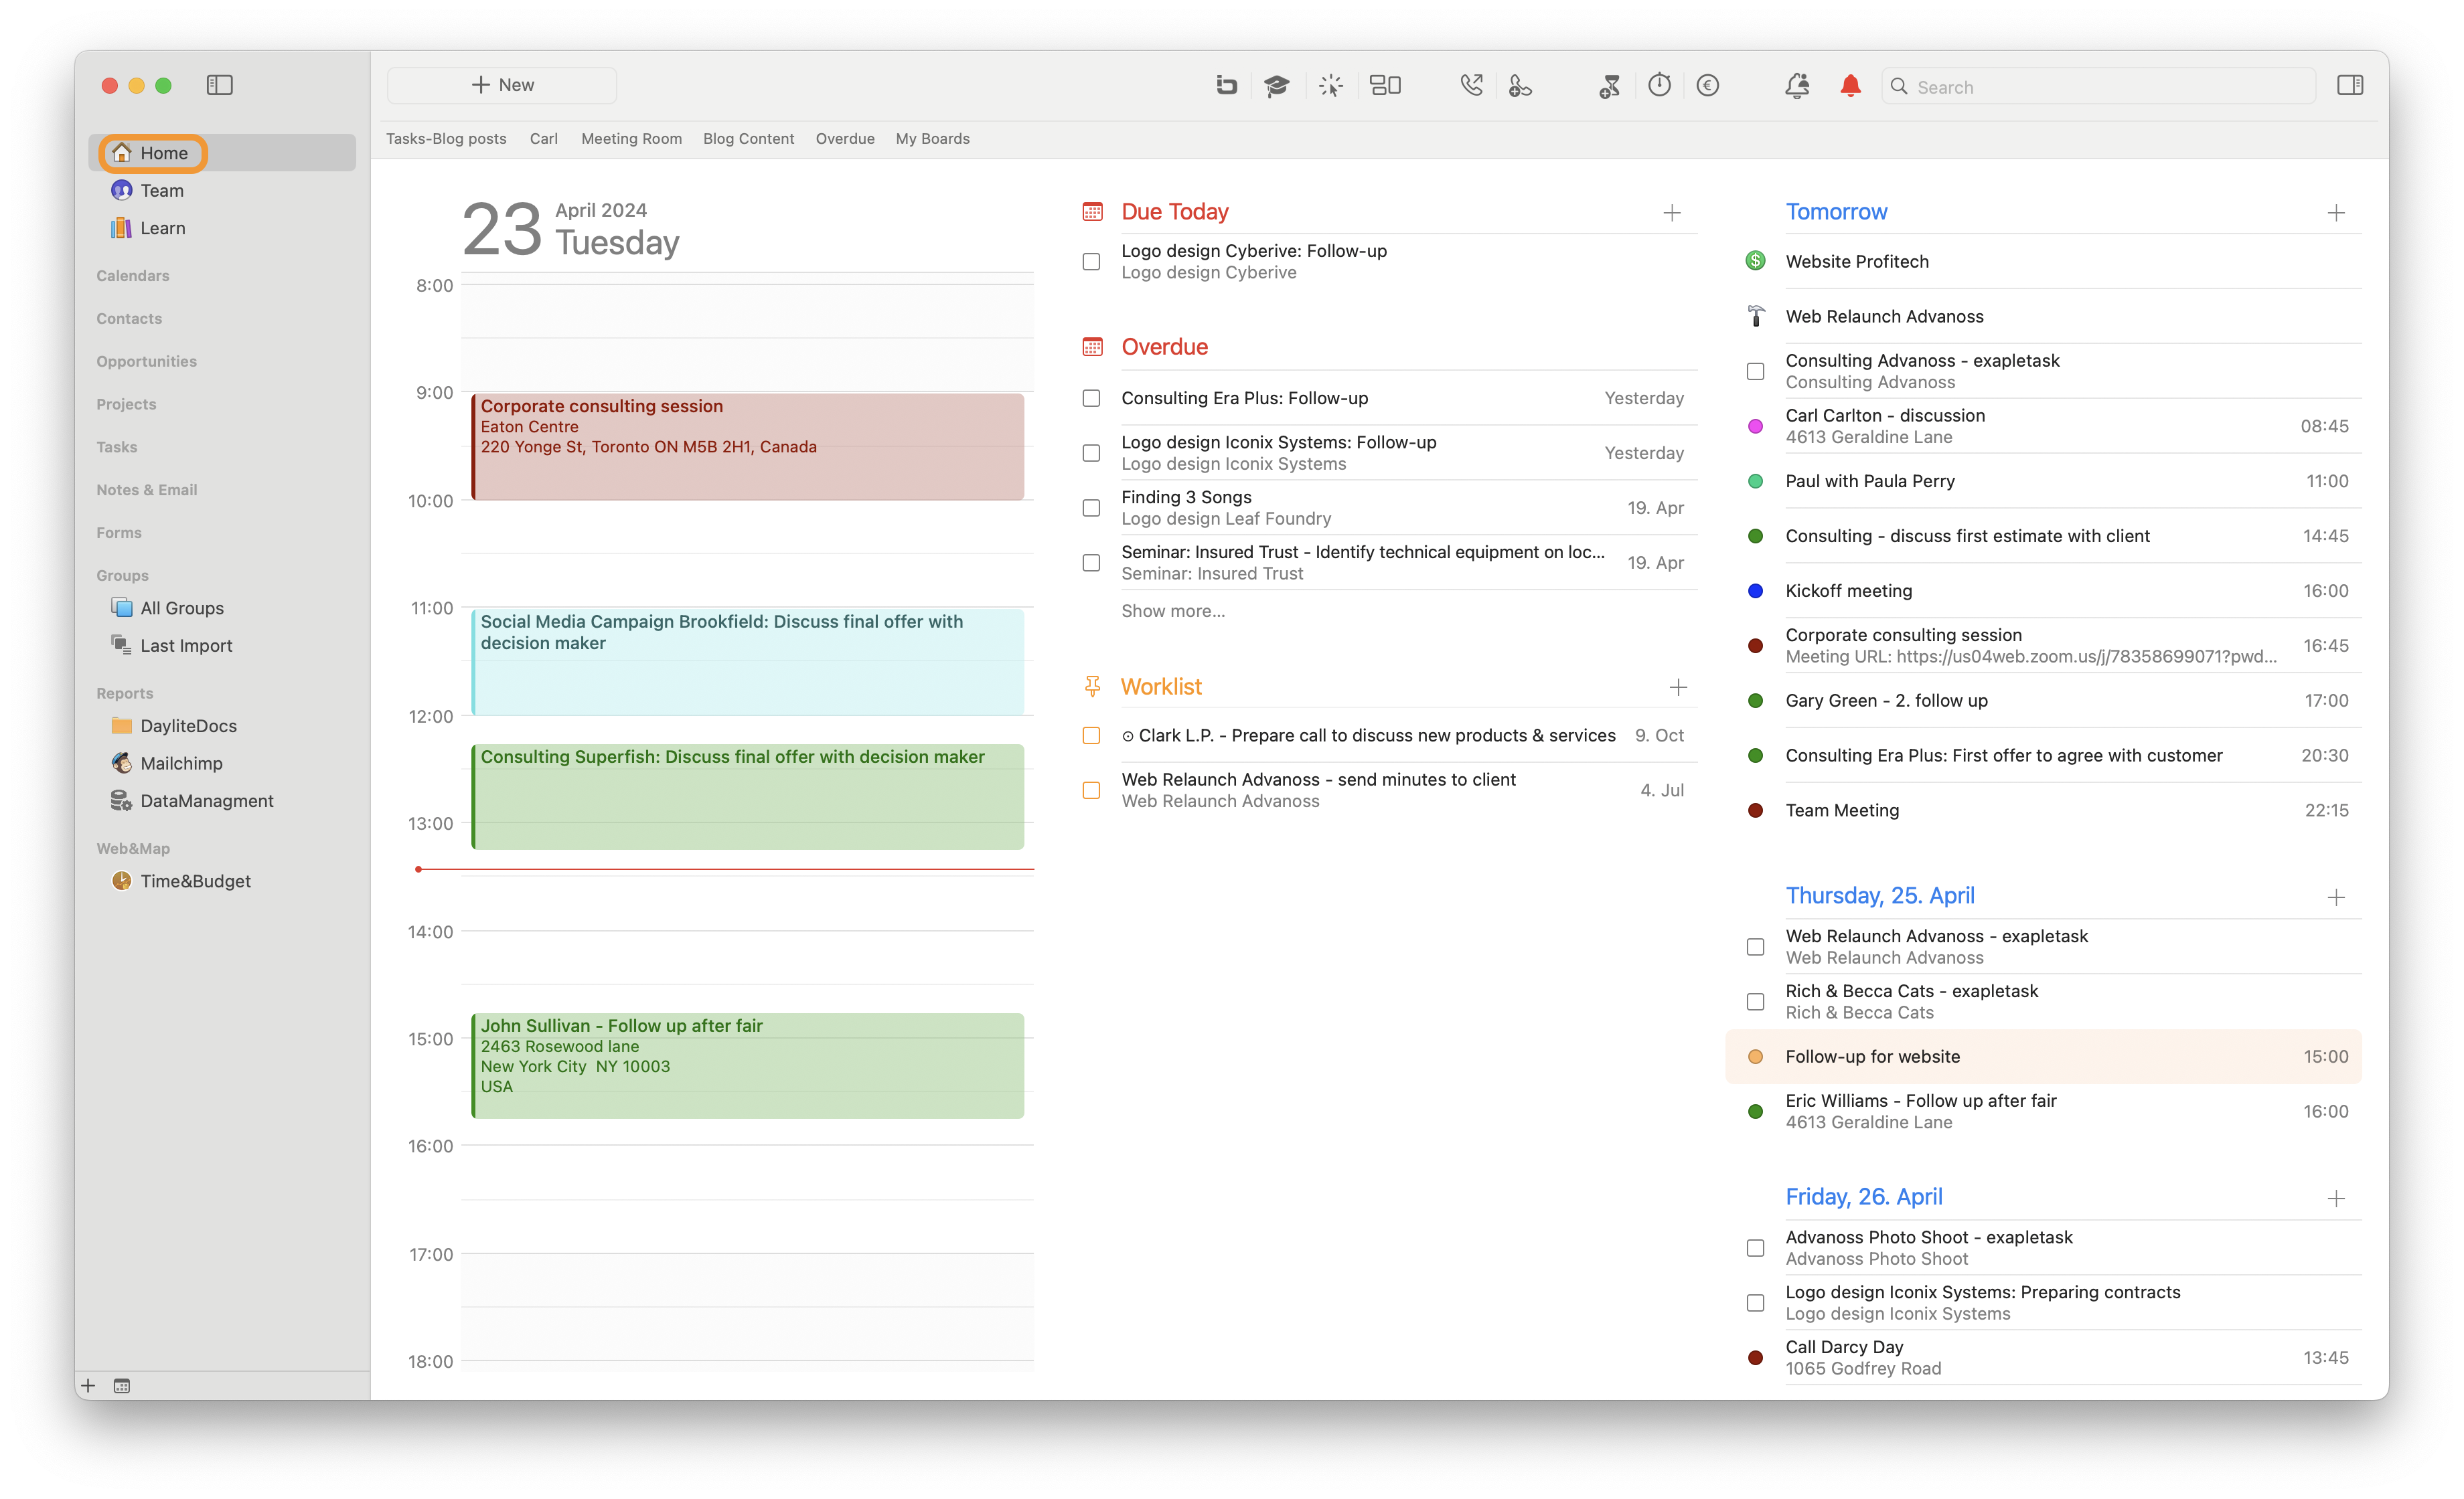Open the My Boards favorite
The height and width of the screenshot is (1499, 2464).
[x=933, y=139]
